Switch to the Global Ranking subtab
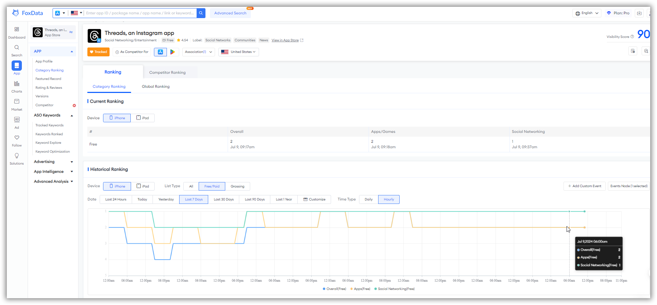This screenshot has width=657, height=305. [156, 87]
